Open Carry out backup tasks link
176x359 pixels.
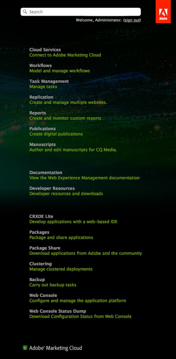(53, 285)
